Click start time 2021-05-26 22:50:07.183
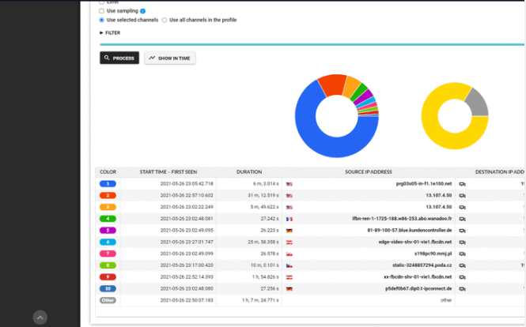Image resolution: width=526 pixels, height=327 pixels. (x=187, y=300)
